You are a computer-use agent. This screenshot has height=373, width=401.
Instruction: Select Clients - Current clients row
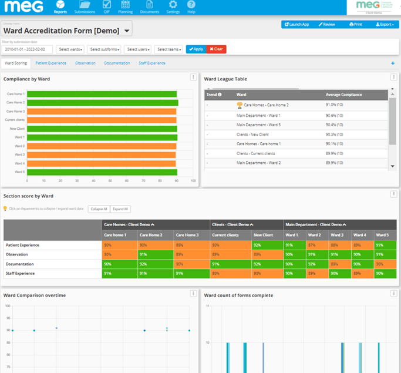[296, 153]
